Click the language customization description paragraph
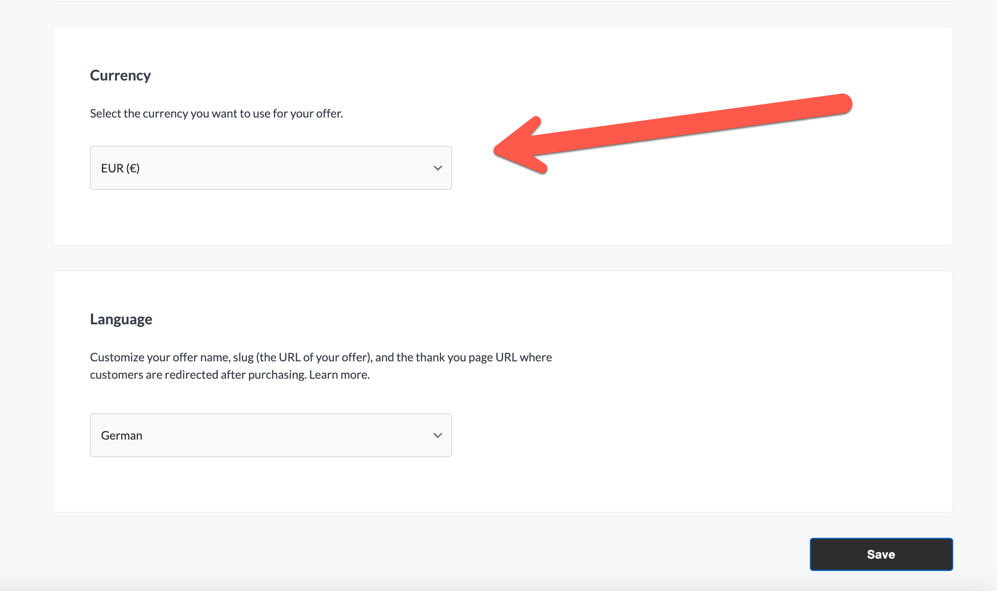Image resolution: width=997 pixels, height=591 pixels. point(321,366)
